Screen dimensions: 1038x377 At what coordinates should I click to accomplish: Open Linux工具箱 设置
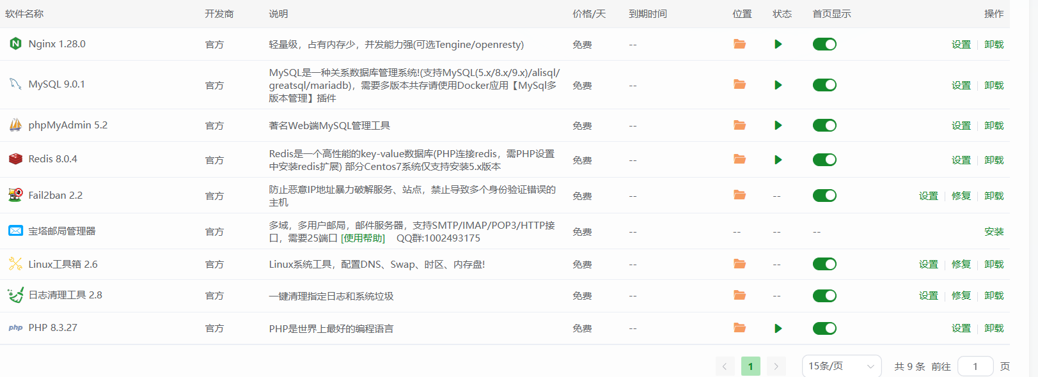click(x=929, y=265)
